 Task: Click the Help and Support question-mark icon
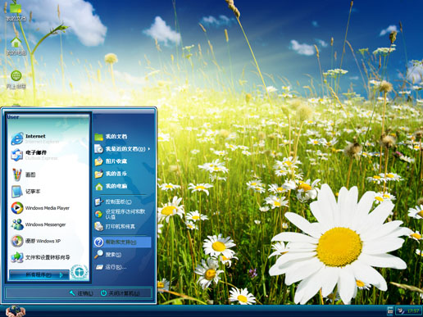coord(98,242)
